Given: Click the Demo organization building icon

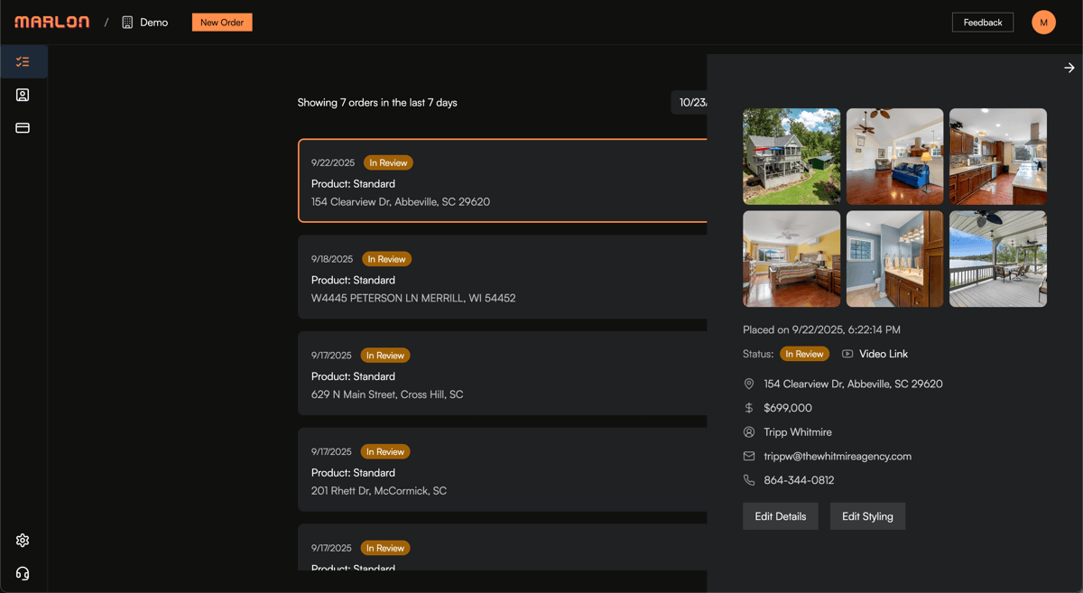Looking at the screenshot, I should 127,23.
